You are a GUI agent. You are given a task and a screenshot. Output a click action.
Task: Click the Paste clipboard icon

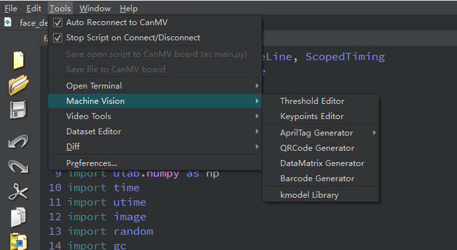click(x=19, y=241)
